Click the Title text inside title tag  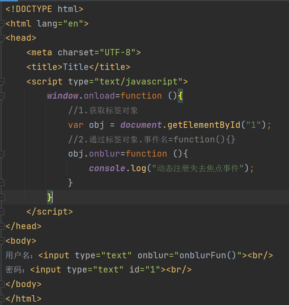point(76,67)
